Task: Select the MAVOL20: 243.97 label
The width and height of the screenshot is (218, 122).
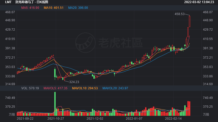Action: click(x=115, y=88)
